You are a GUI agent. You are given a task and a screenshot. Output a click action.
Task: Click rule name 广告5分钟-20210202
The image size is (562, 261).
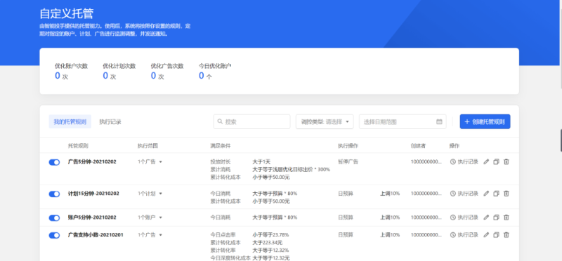click(x=92, y=162)
